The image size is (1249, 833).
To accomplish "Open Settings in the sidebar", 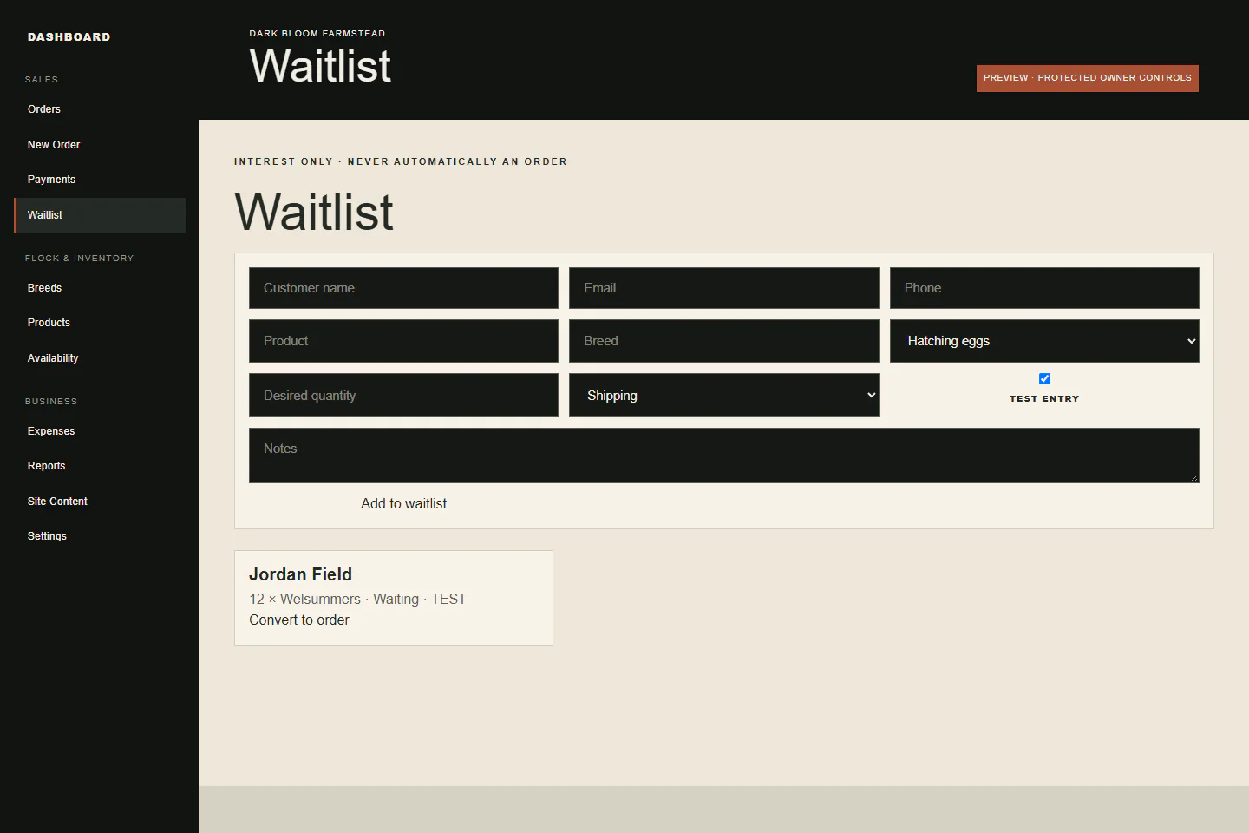I will 100,536.
